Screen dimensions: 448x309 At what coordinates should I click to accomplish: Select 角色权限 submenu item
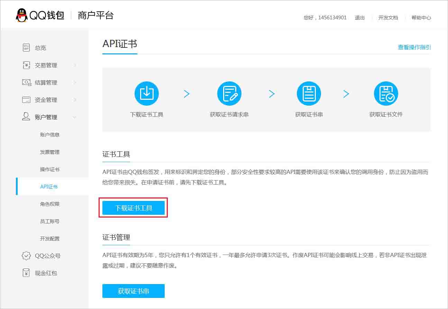50,204
